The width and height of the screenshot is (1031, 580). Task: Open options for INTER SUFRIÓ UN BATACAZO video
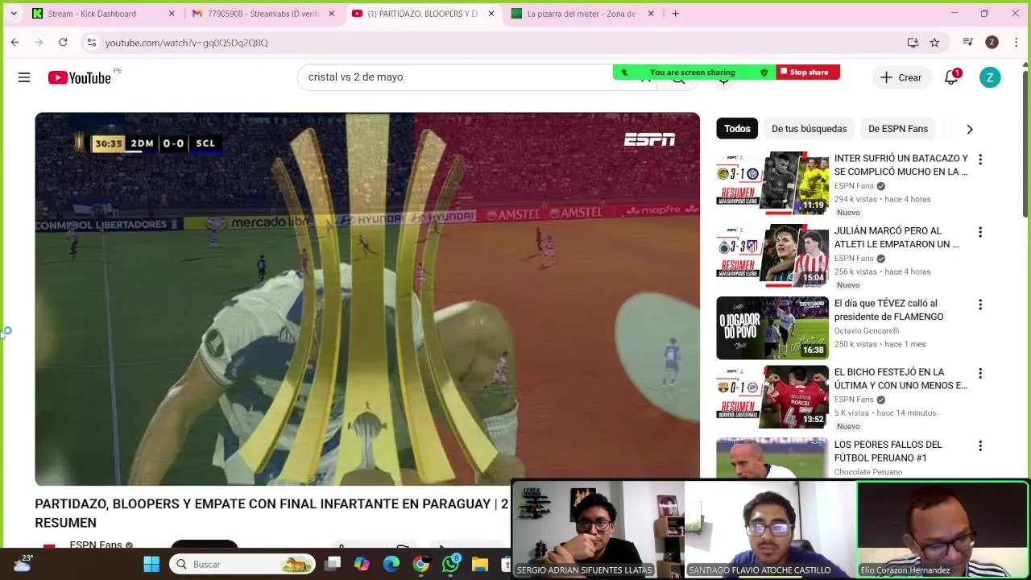tap(980, 159)
